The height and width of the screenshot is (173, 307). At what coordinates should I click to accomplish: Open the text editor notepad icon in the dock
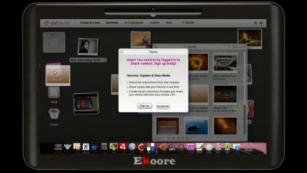[200, 147]
